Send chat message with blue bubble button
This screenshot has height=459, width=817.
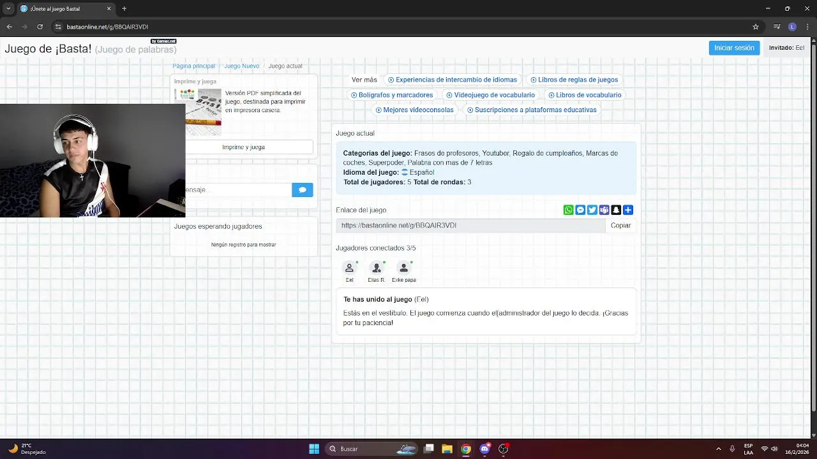click(x=303, y=189)
